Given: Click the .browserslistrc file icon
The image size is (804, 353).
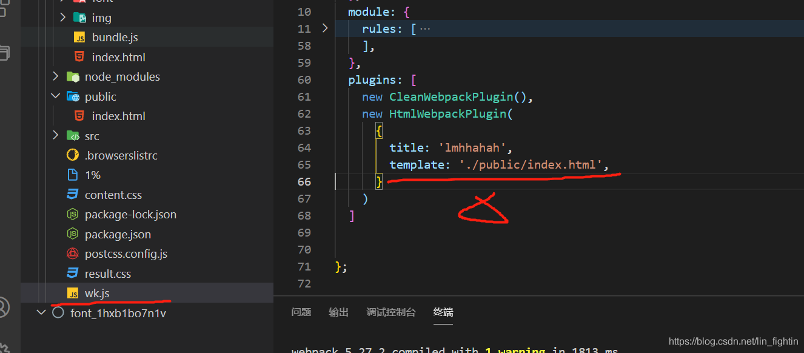Looking at the screenshot, I should click(73, 155).
